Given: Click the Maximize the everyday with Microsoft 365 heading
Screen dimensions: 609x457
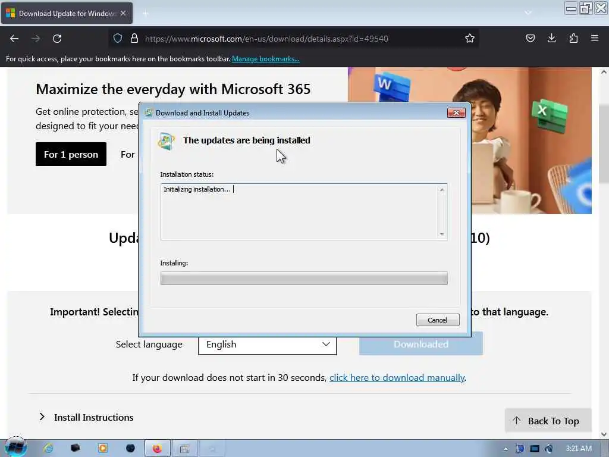Looking at the screenshot, I should pos(173,89).
